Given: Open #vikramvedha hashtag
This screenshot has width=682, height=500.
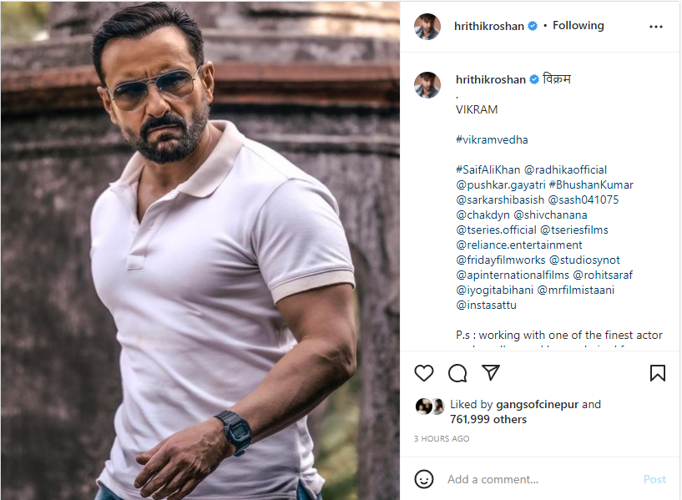Looking at the screenshot, I should tap(492, 139).
